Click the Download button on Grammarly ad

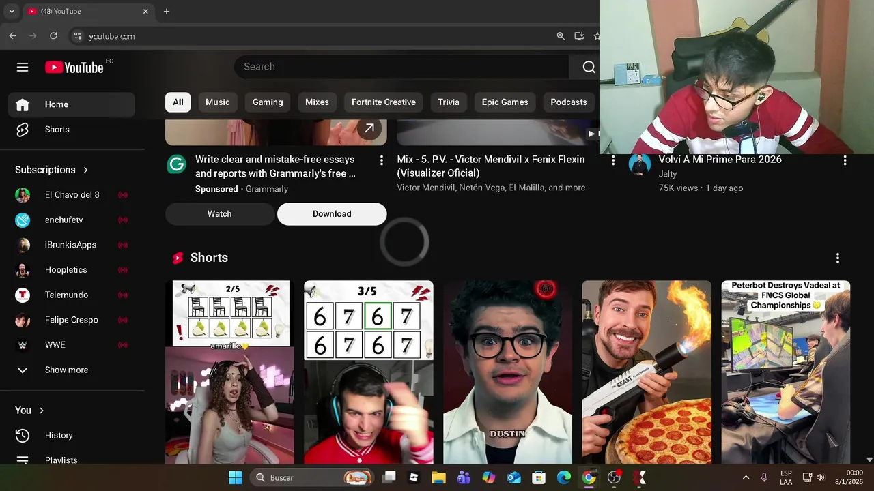pyautogui.click(x=332, y=214)
